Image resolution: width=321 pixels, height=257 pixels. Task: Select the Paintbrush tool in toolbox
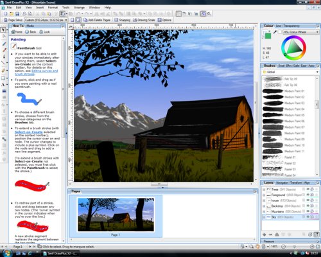[4, 50]
